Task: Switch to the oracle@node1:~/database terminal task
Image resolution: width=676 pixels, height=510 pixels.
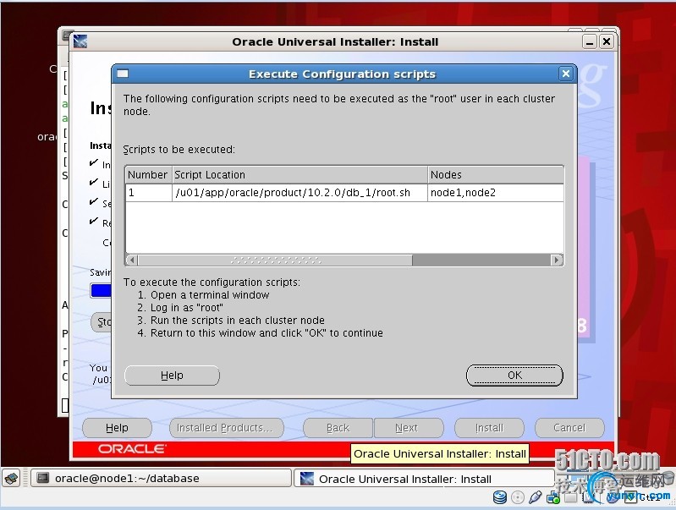Action: click(161, 479)
